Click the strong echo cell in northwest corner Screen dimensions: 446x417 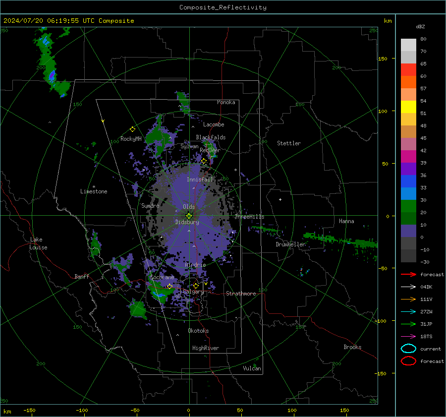point(52,76)
